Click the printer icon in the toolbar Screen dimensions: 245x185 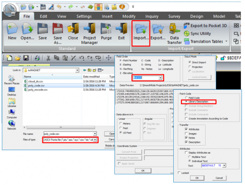[x=37, y=58]
